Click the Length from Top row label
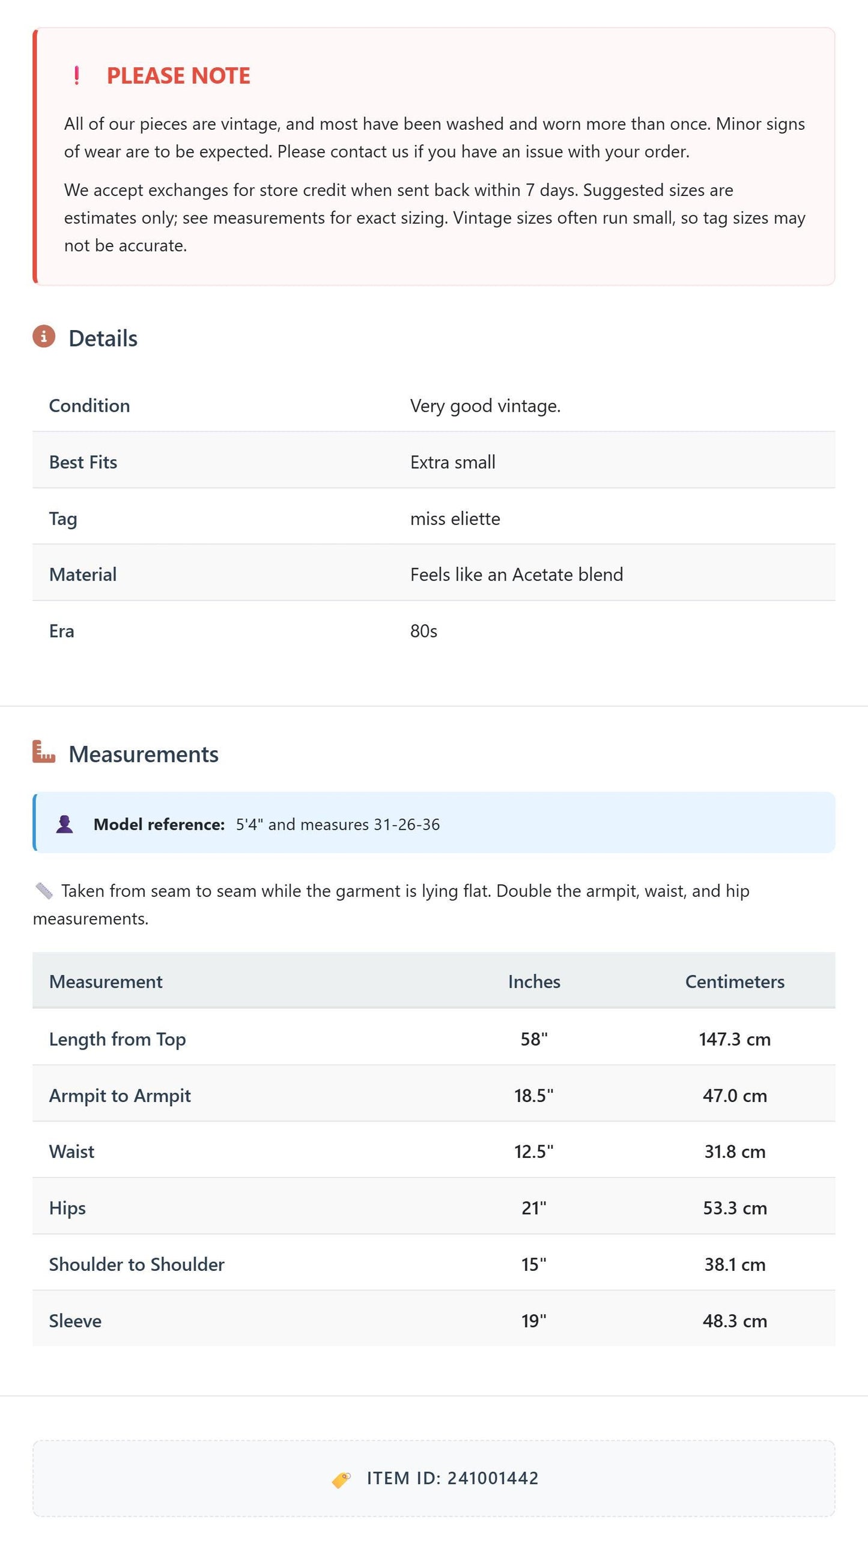Image resolution: width=868 pixels, height=1545 pixels. [x=118, y=1039]
